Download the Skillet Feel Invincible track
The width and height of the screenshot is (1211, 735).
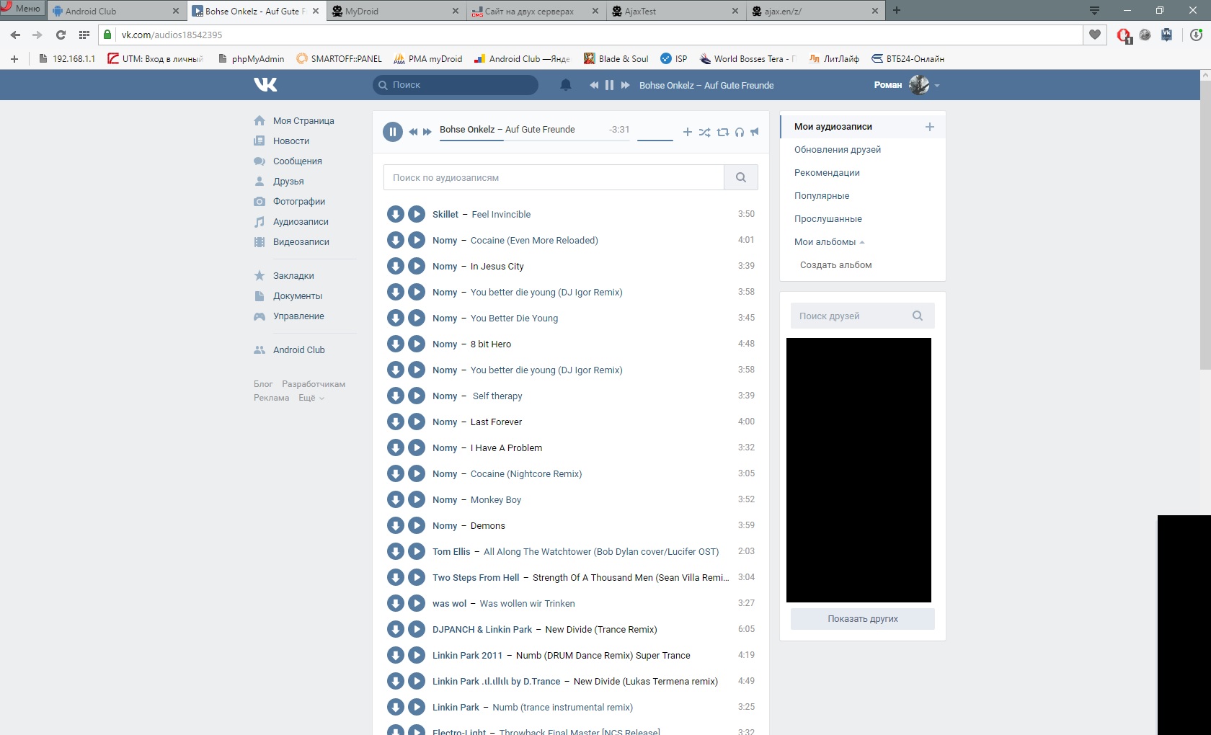tap(395, 214)
